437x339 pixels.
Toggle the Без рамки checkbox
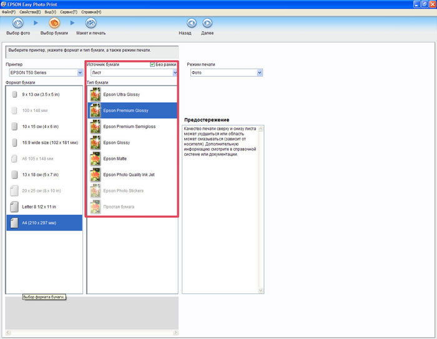click(x=152, y=64)
